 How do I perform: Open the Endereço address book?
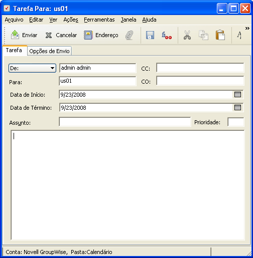[x=101, y=35]
